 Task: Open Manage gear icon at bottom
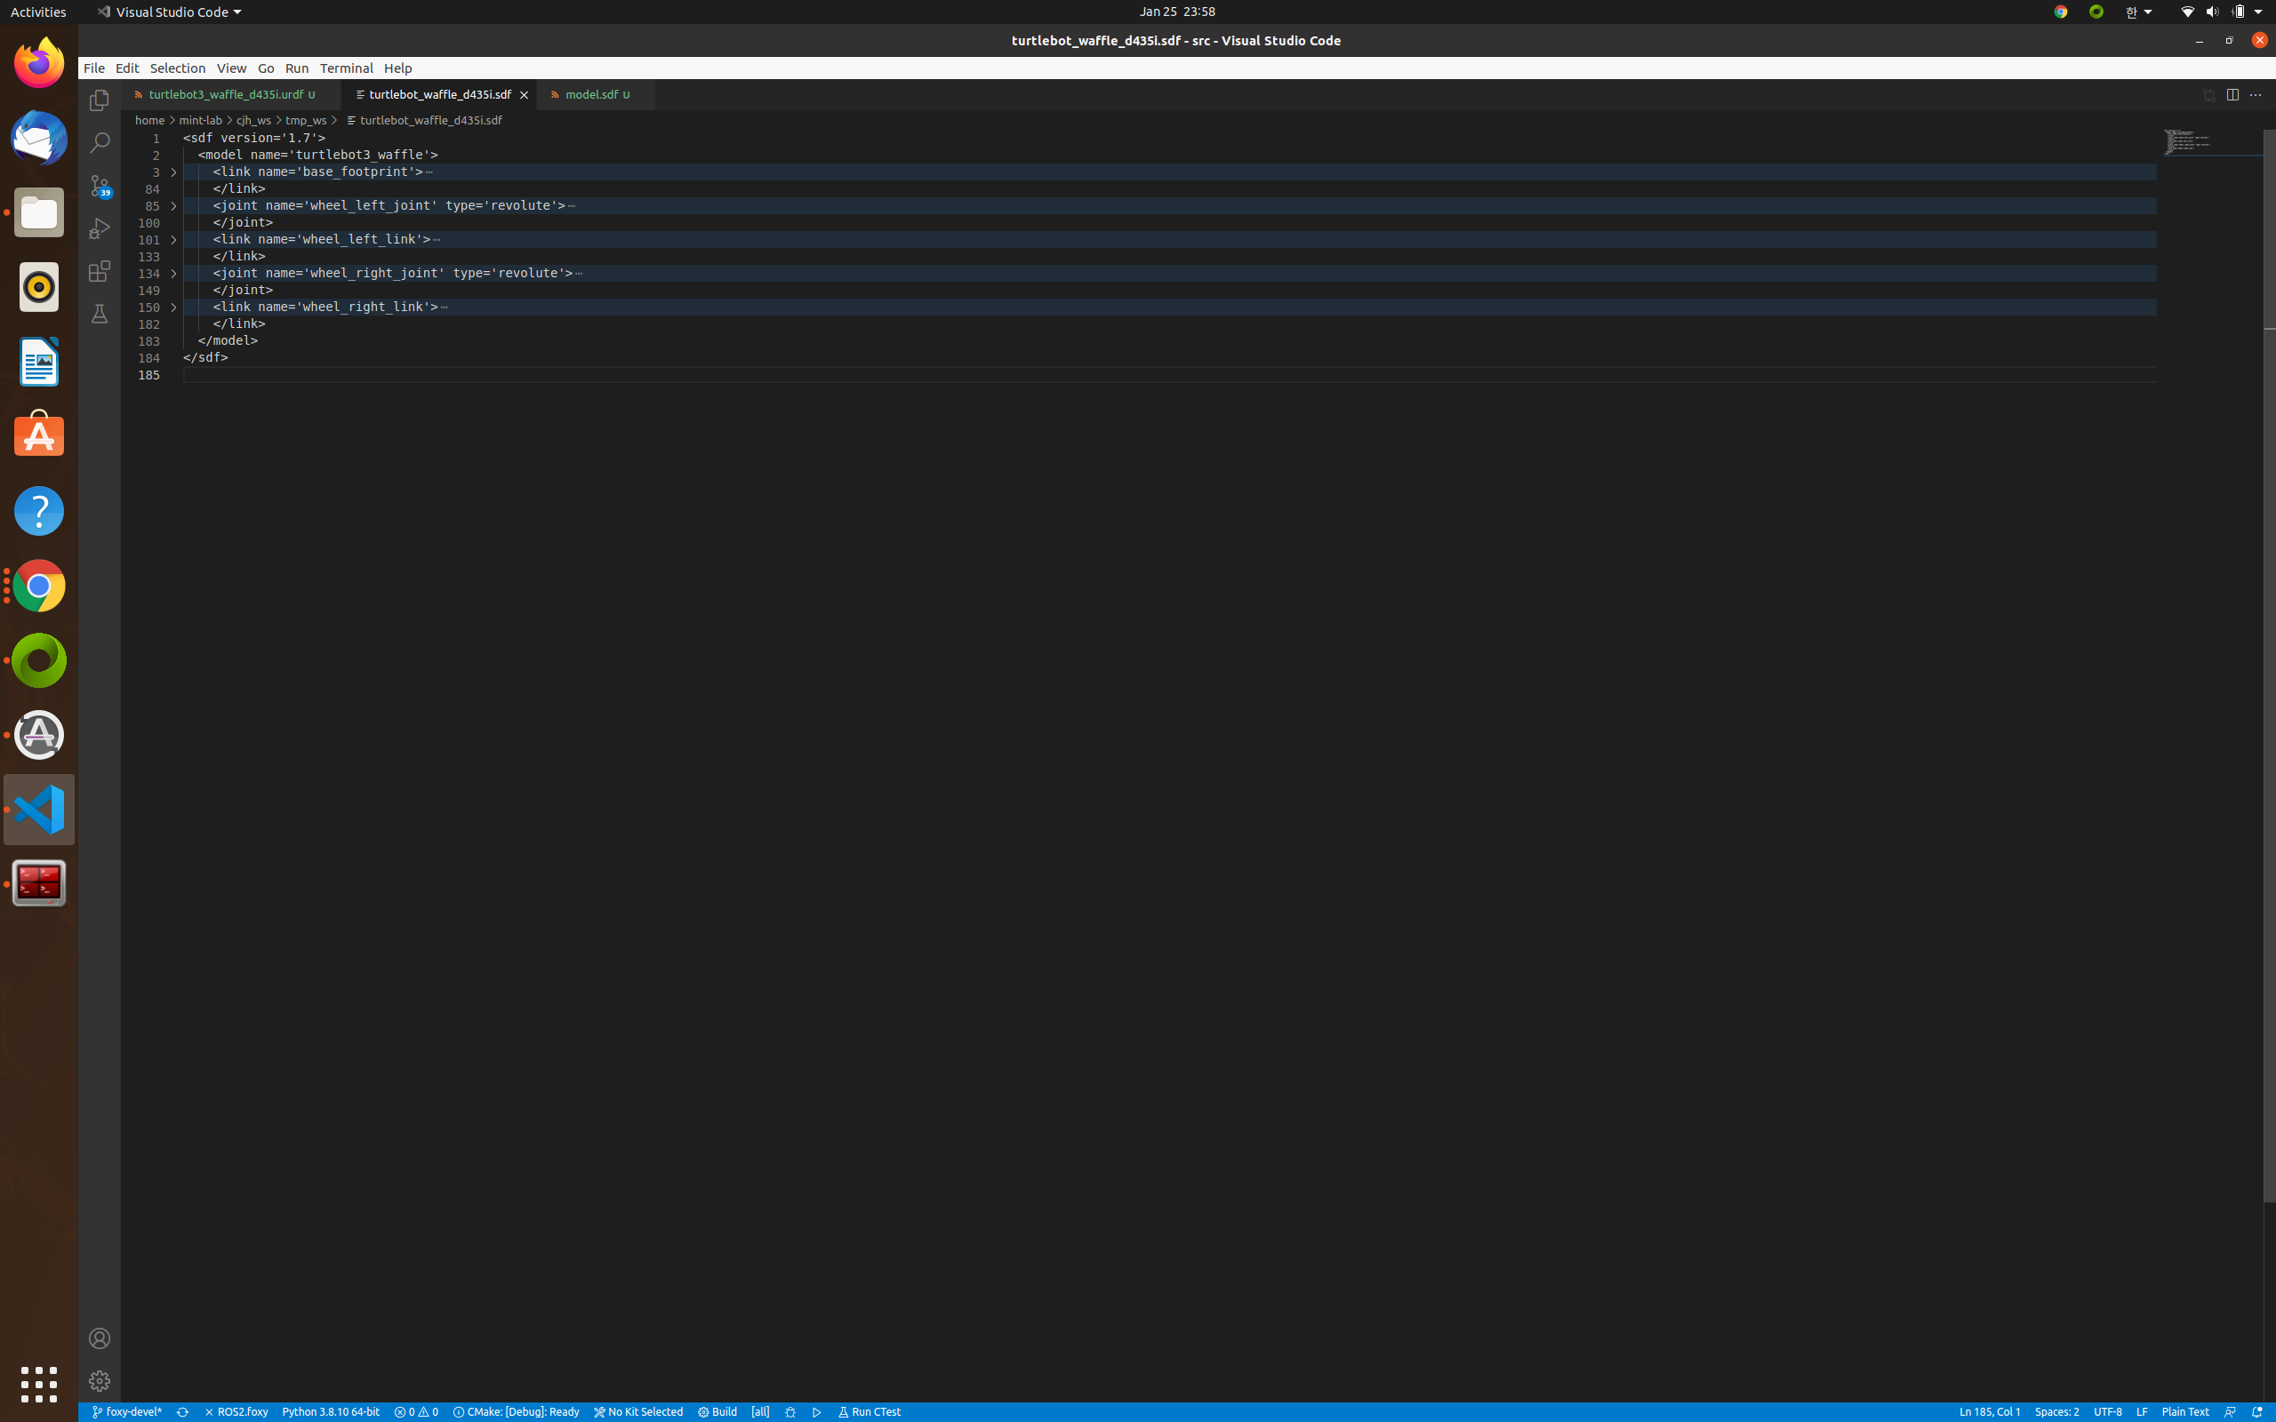[99, 1380]
